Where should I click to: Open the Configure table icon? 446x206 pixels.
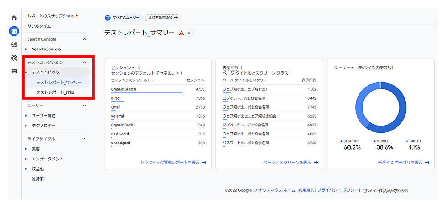click(x=14, y=71)
